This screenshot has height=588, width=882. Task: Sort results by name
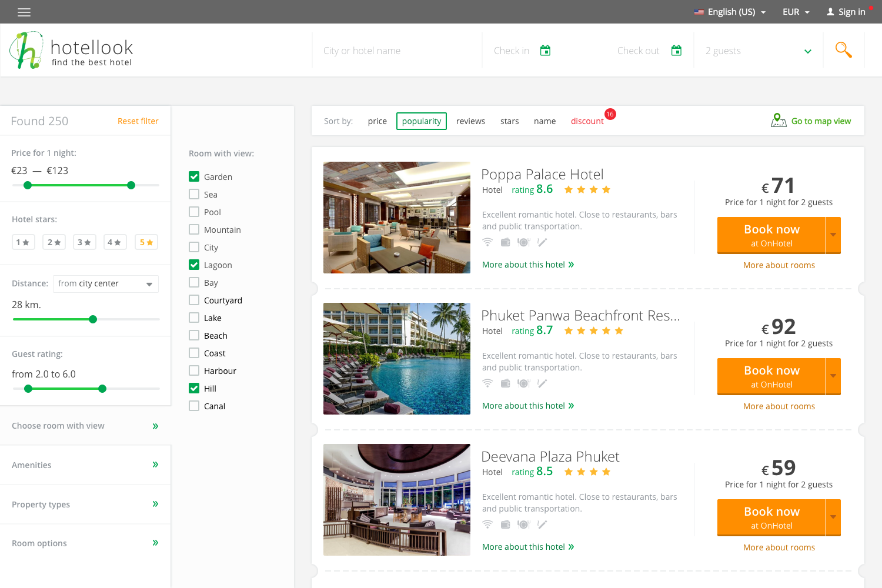click(x=544, y=121)
